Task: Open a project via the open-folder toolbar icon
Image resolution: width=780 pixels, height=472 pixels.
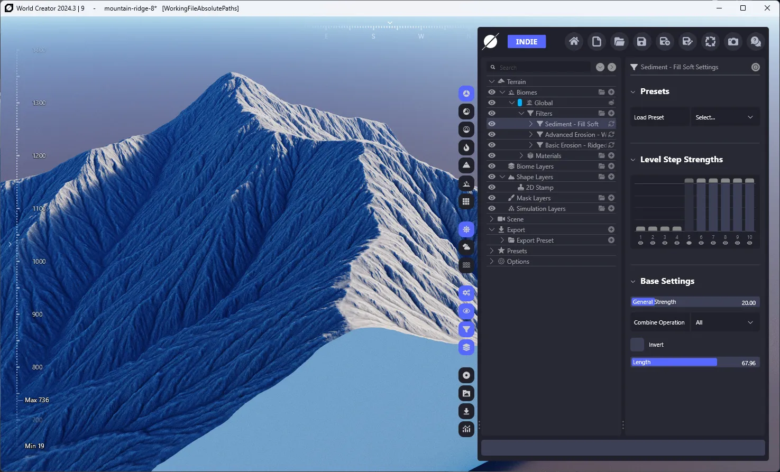Action: click(x=619, y=42)
